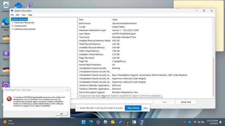Click the value Mountain Standard Time
225x126 pixels.
[124, 37]
